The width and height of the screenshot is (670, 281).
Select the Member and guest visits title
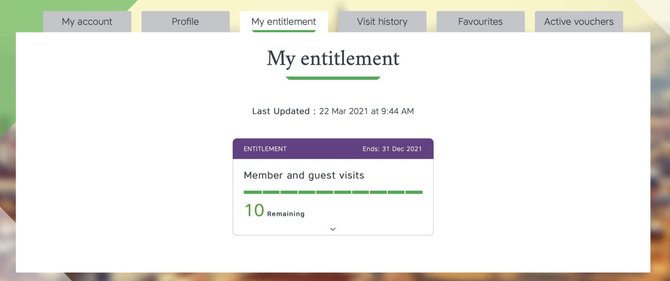click(x=304, y=175)
